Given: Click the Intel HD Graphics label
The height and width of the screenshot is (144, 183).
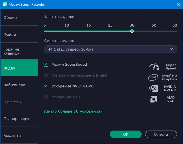Looking at the screenshot, I should 170,77.
